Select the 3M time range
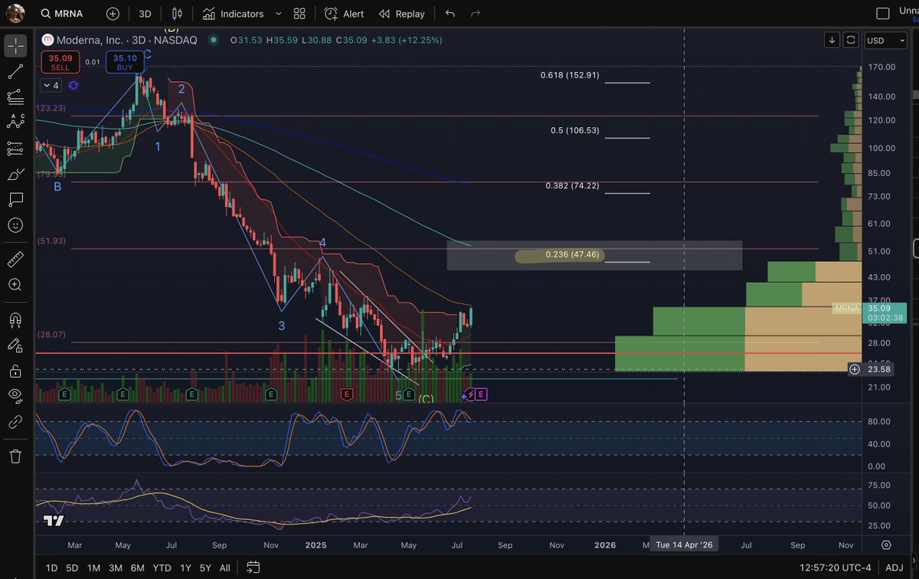Screen dimensions: 919x579 (x=116, y=568)
